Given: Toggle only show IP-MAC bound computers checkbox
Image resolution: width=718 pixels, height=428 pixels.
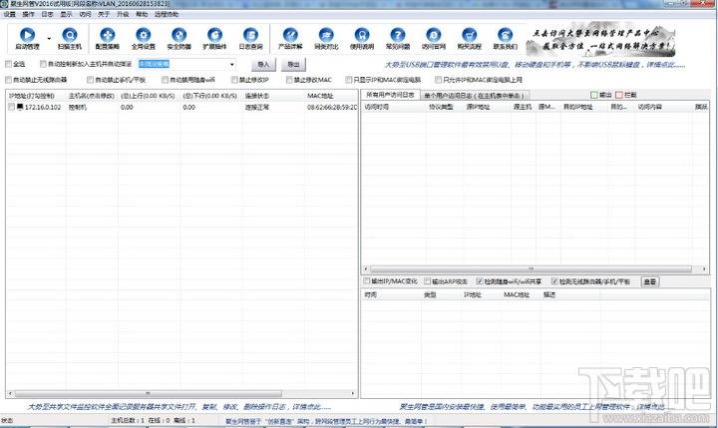Looking at the screenshot, I should click(349, 80).
